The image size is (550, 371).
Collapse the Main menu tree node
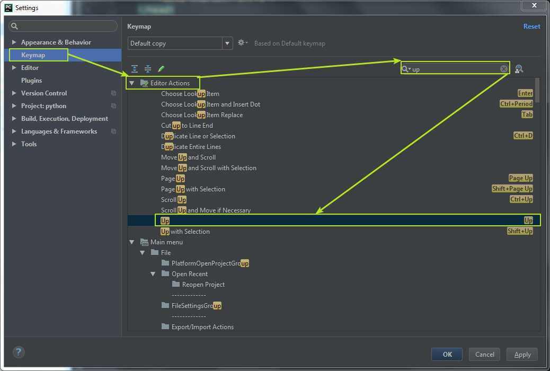tap(132, 242)
